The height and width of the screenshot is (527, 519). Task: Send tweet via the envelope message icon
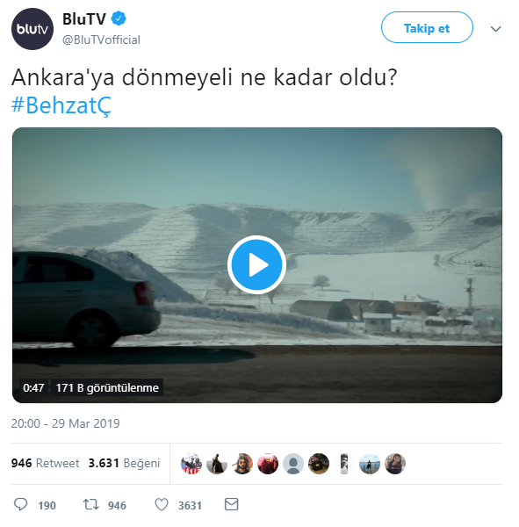(x=231, y=504)
